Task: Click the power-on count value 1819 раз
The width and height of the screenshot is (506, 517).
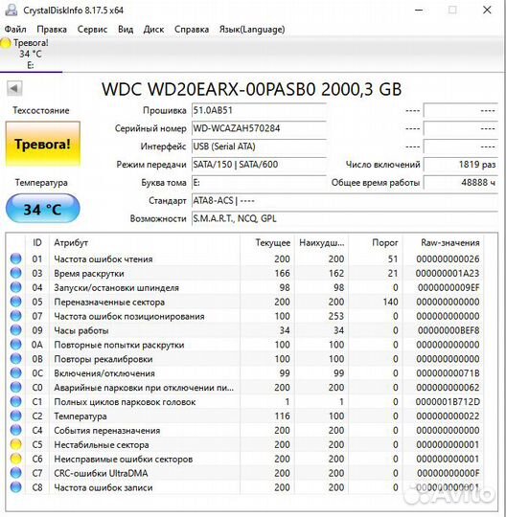Action: coord(460,165)
